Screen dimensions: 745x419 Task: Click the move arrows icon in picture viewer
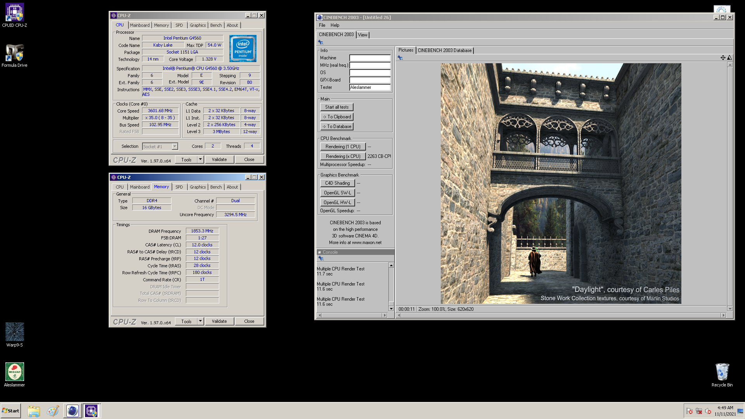723,57
